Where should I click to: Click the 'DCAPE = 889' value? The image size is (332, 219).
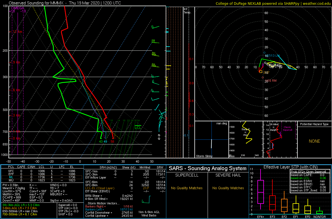click(12, 197)
